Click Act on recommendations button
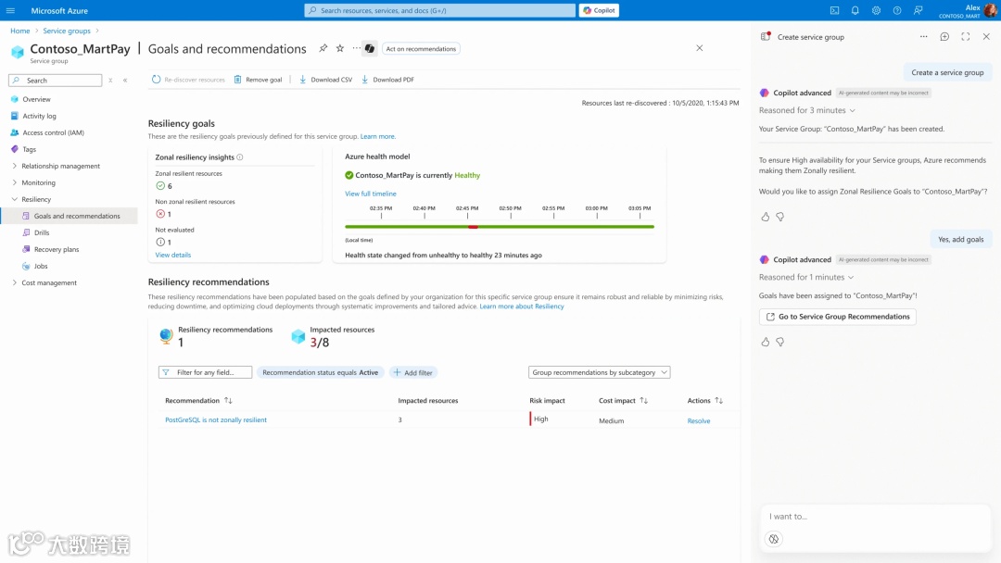The width and height of the screenshot is (1001, 563). coord(421,48)
